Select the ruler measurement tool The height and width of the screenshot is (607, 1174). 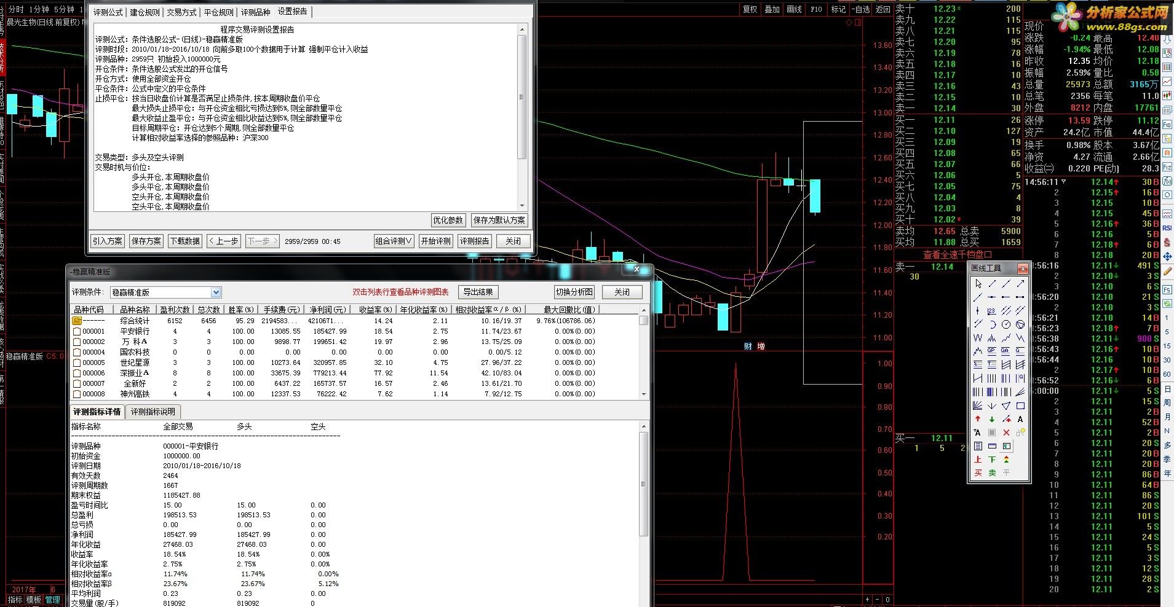992,445
